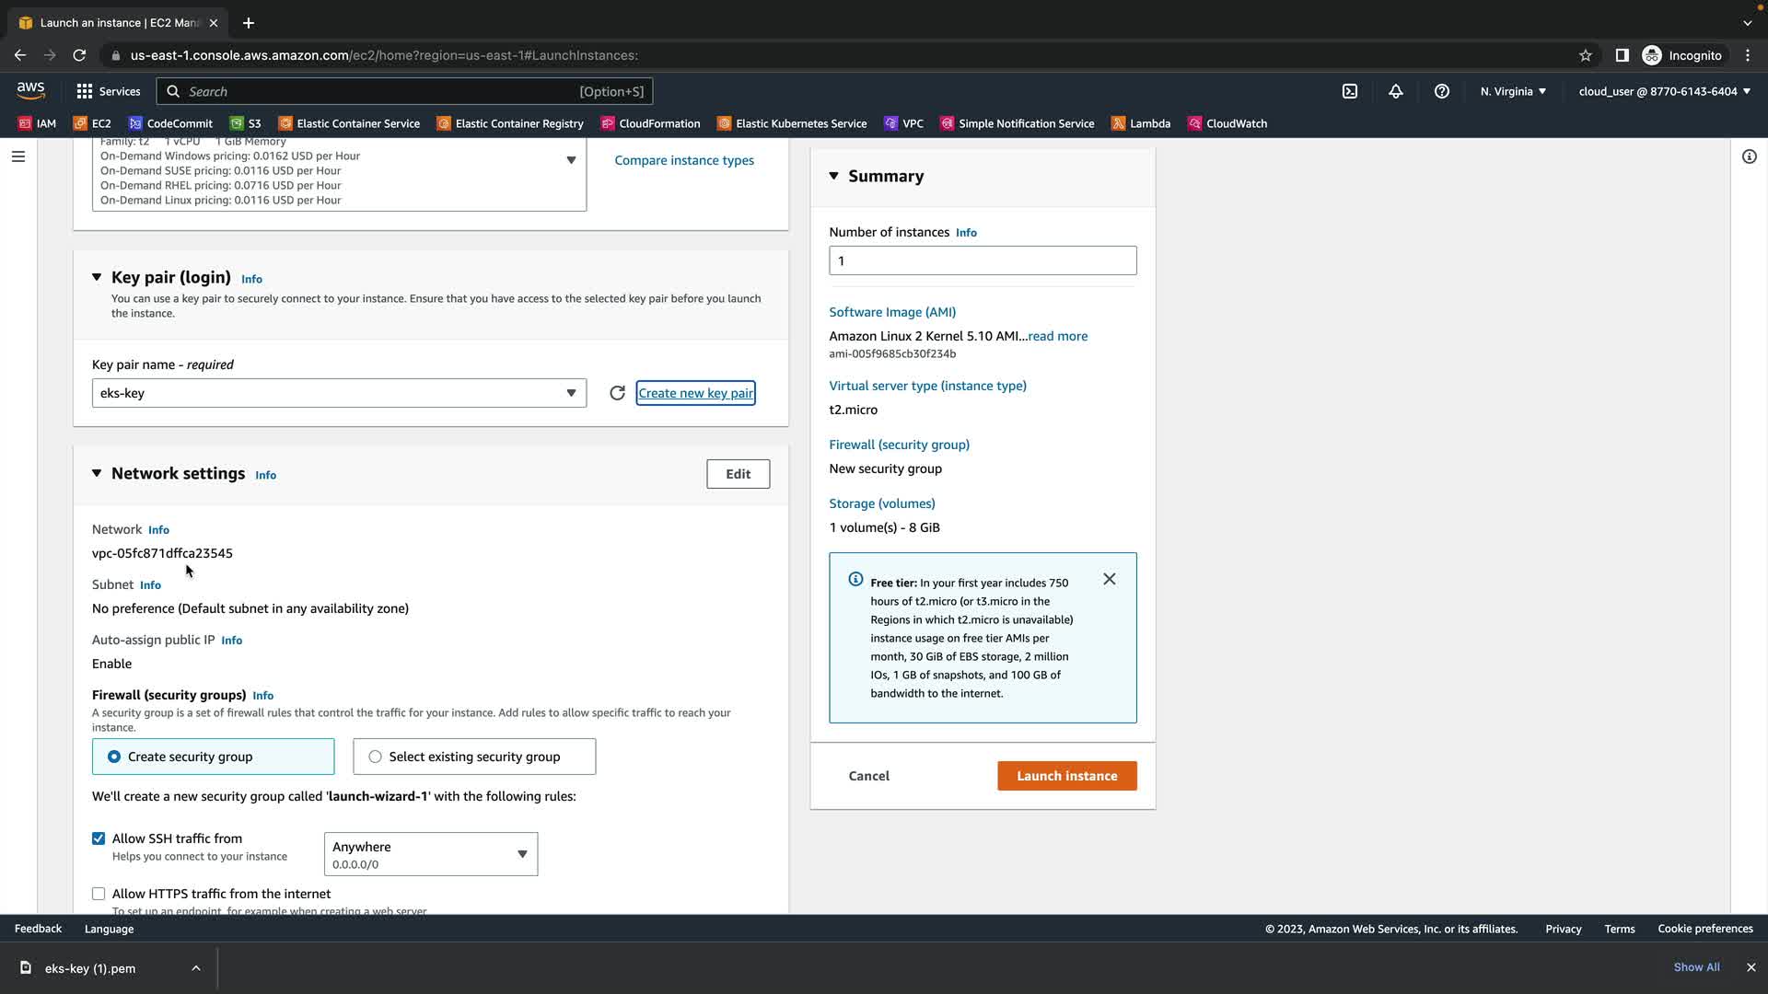Choose Select existing security group
Image resolution: width=1768 pixels, height=994 pixels.
(x=375, y=757)
